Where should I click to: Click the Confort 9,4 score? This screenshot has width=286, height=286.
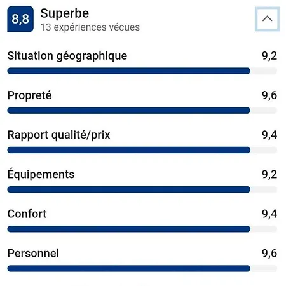269,214
